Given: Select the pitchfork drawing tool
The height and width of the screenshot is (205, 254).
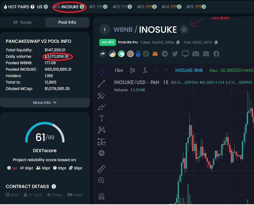Looking at the screenshot, I should coord(102,95).
